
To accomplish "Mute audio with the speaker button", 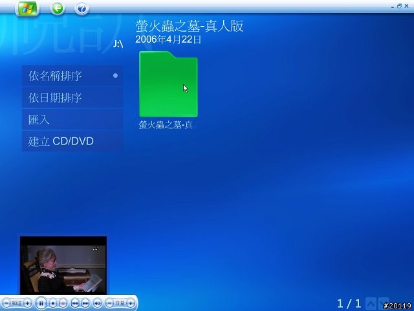I will [97, 303].
